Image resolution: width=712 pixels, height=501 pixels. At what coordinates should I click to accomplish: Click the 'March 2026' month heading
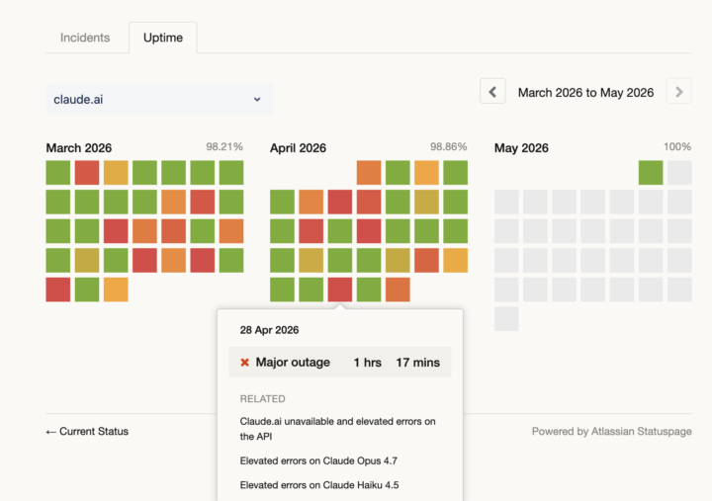78,148
